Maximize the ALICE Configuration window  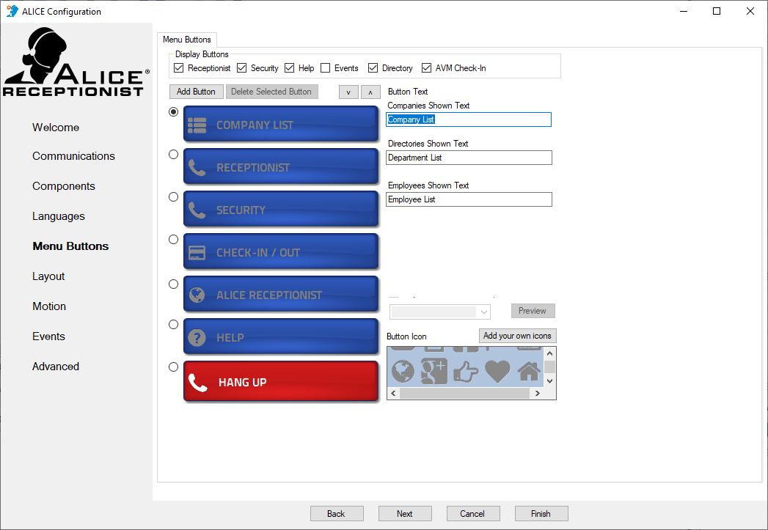pyautogui.click(x=717, y=11)
